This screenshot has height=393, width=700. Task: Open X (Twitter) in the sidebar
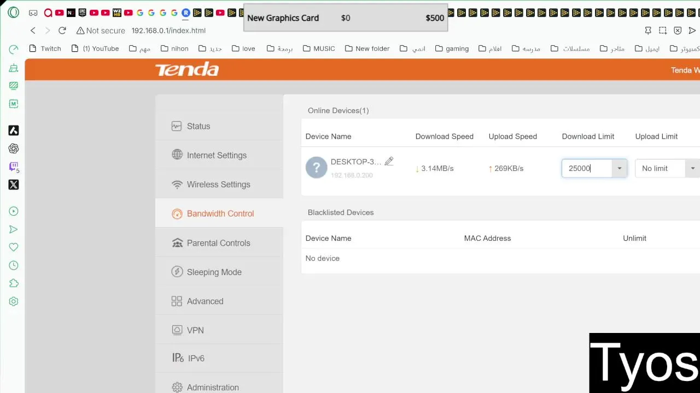[14, 184]
